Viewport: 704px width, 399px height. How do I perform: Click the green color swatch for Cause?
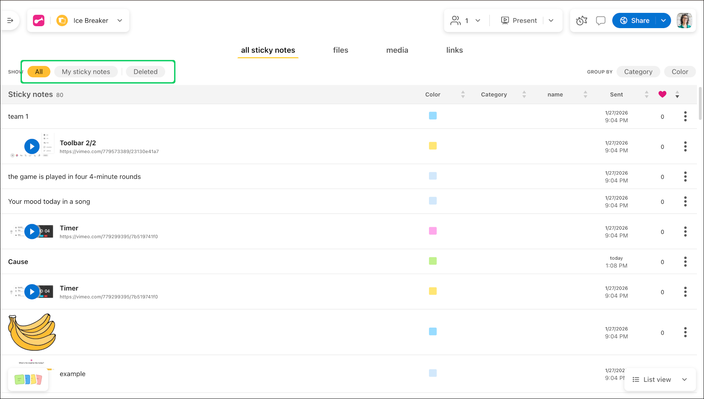point(432,261)
